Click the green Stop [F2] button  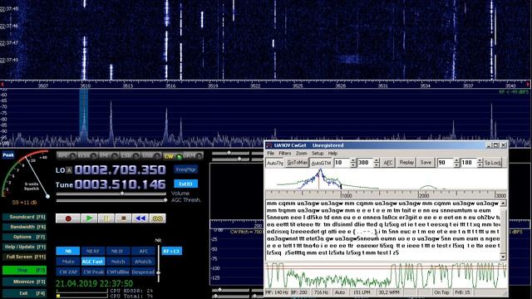click(x=24, y=270)
